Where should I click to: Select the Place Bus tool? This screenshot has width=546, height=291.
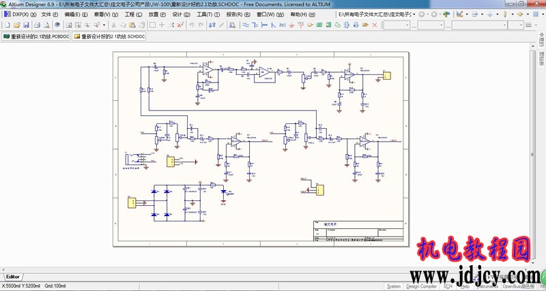tap(255, 25)
